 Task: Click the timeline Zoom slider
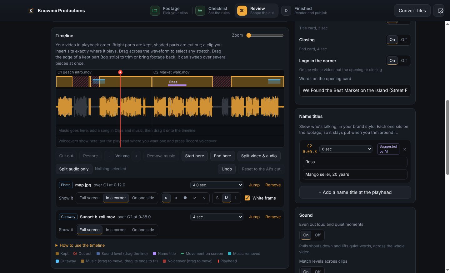point(265,35)
